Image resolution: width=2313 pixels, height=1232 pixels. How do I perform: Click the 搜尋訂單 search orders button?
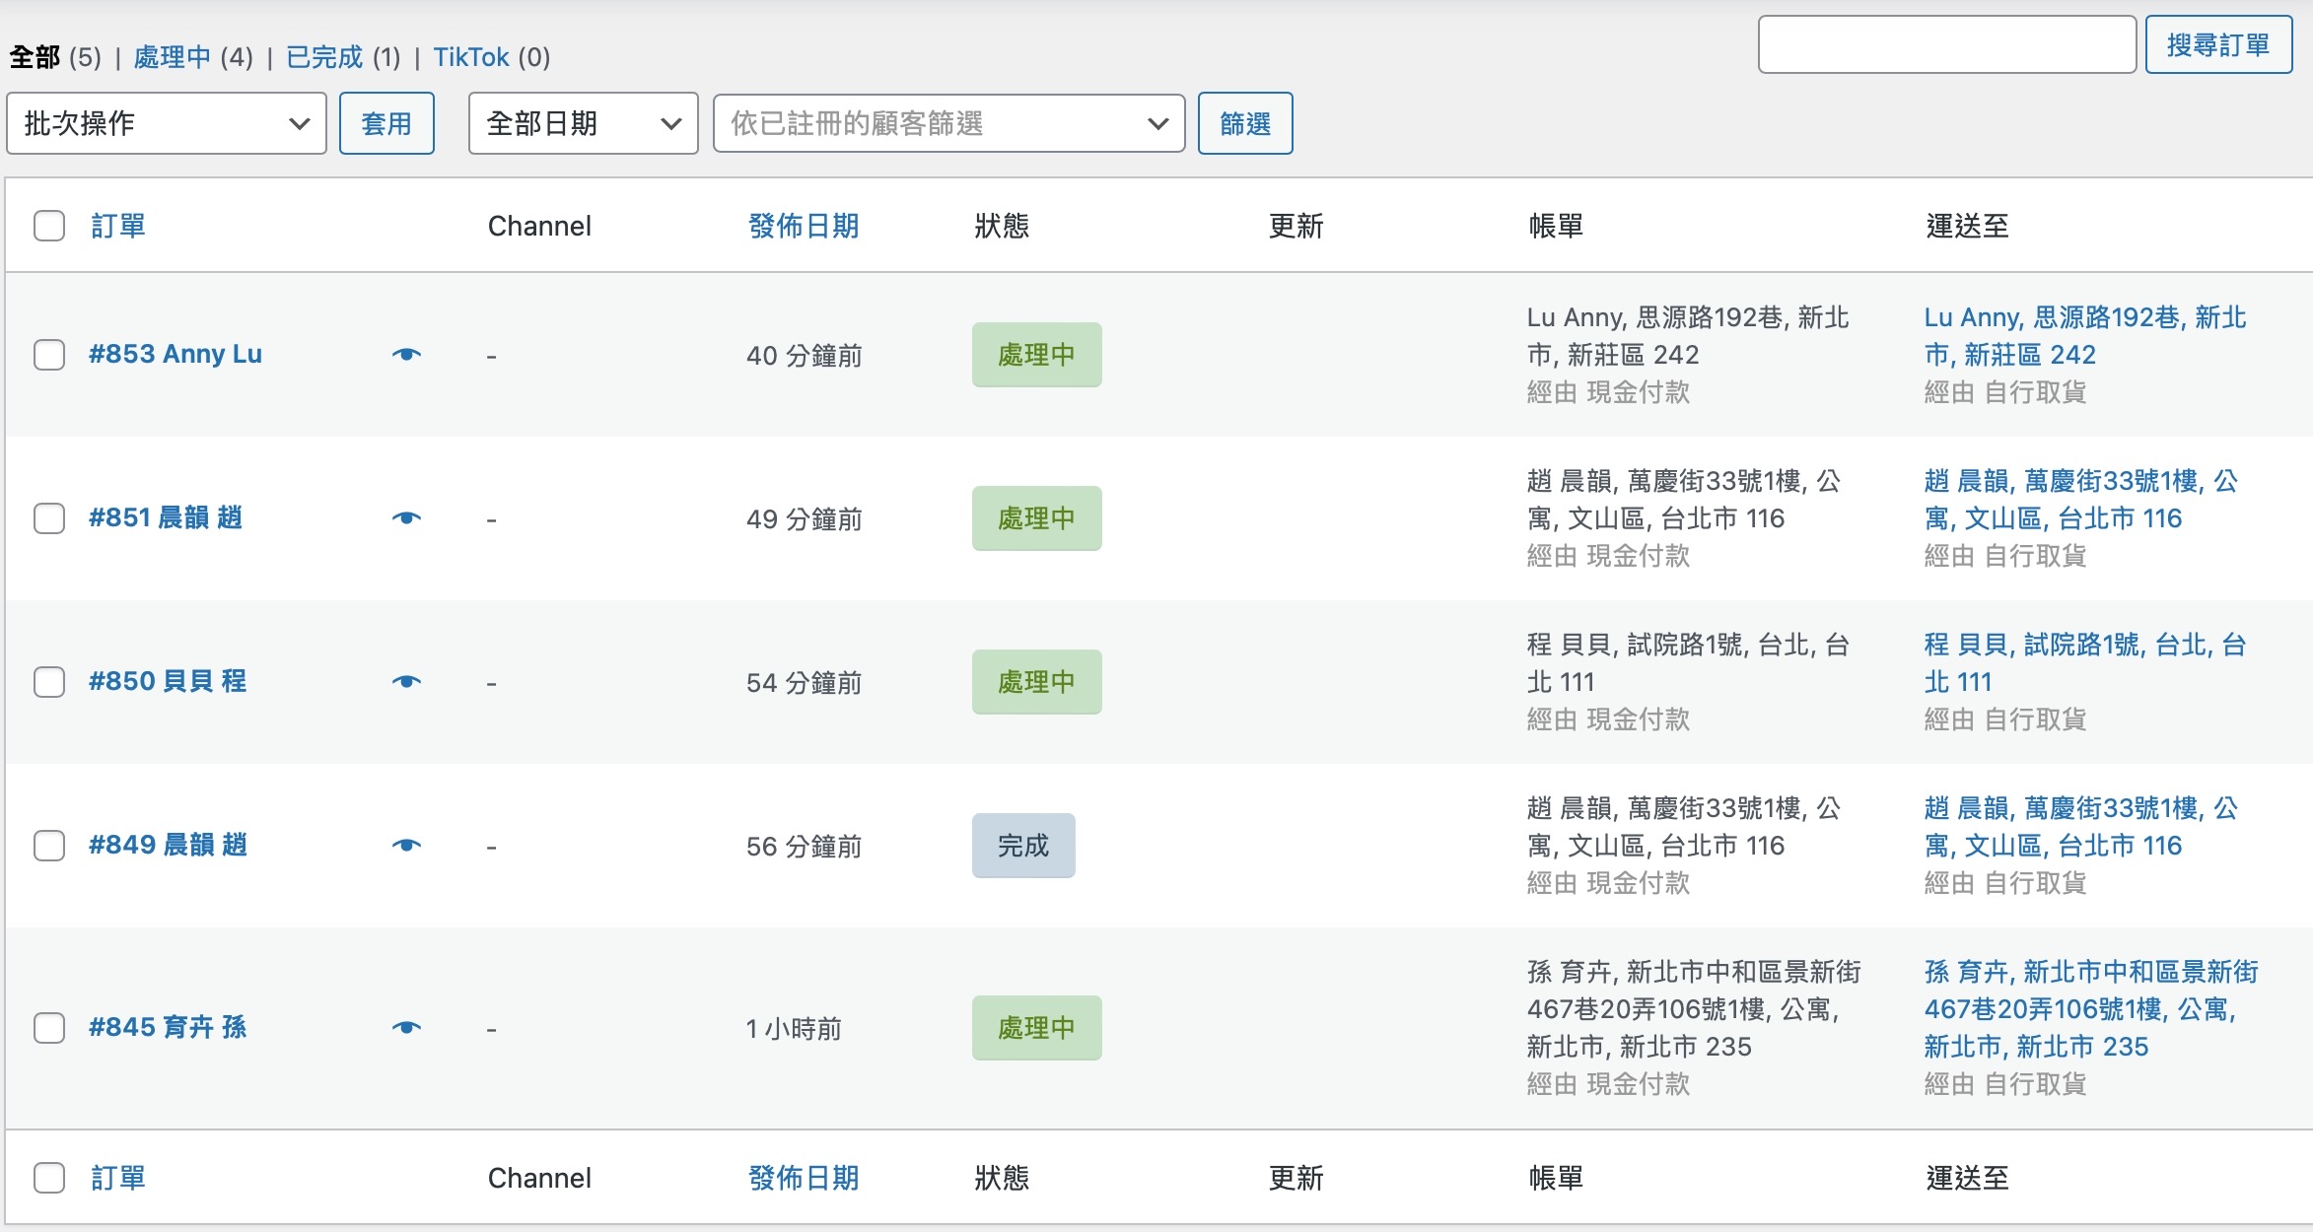2217,44
